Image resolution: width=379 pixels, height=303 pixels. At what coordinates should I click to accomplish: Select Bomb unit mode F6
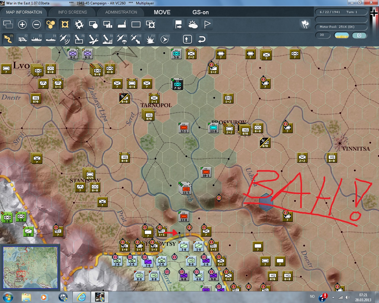pyautogui.click(x=79, y=39)
